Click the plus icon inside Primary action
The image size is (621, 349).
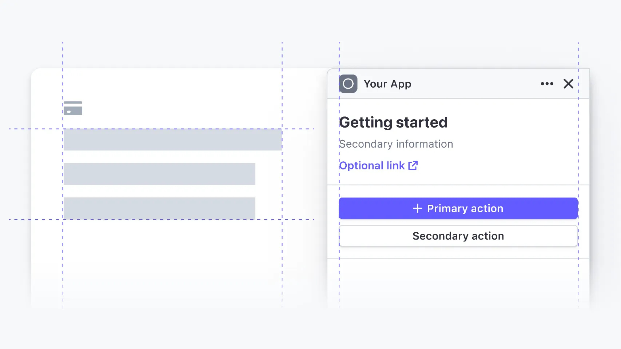coord(417,208)
